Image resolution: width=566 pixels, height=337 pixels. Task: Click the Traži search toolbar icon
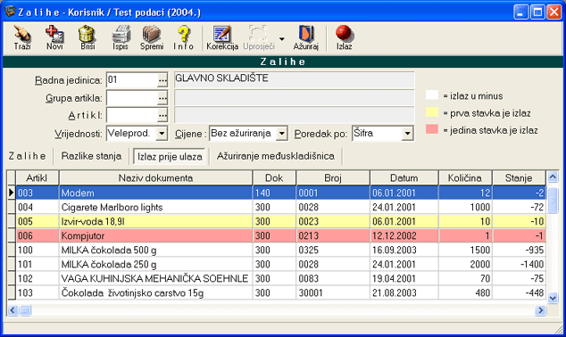click(22, 37)
